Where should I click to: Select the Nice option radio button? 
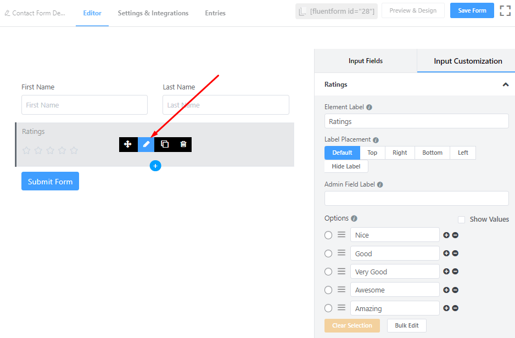[328, 235]
